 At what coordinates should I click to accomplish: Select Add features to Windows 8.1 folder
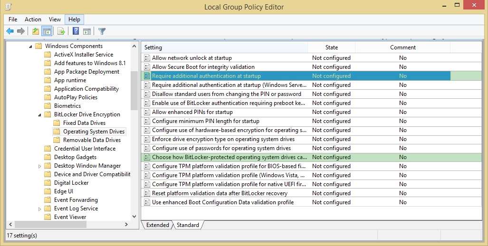pyautogui.click(x=90, y=63)
